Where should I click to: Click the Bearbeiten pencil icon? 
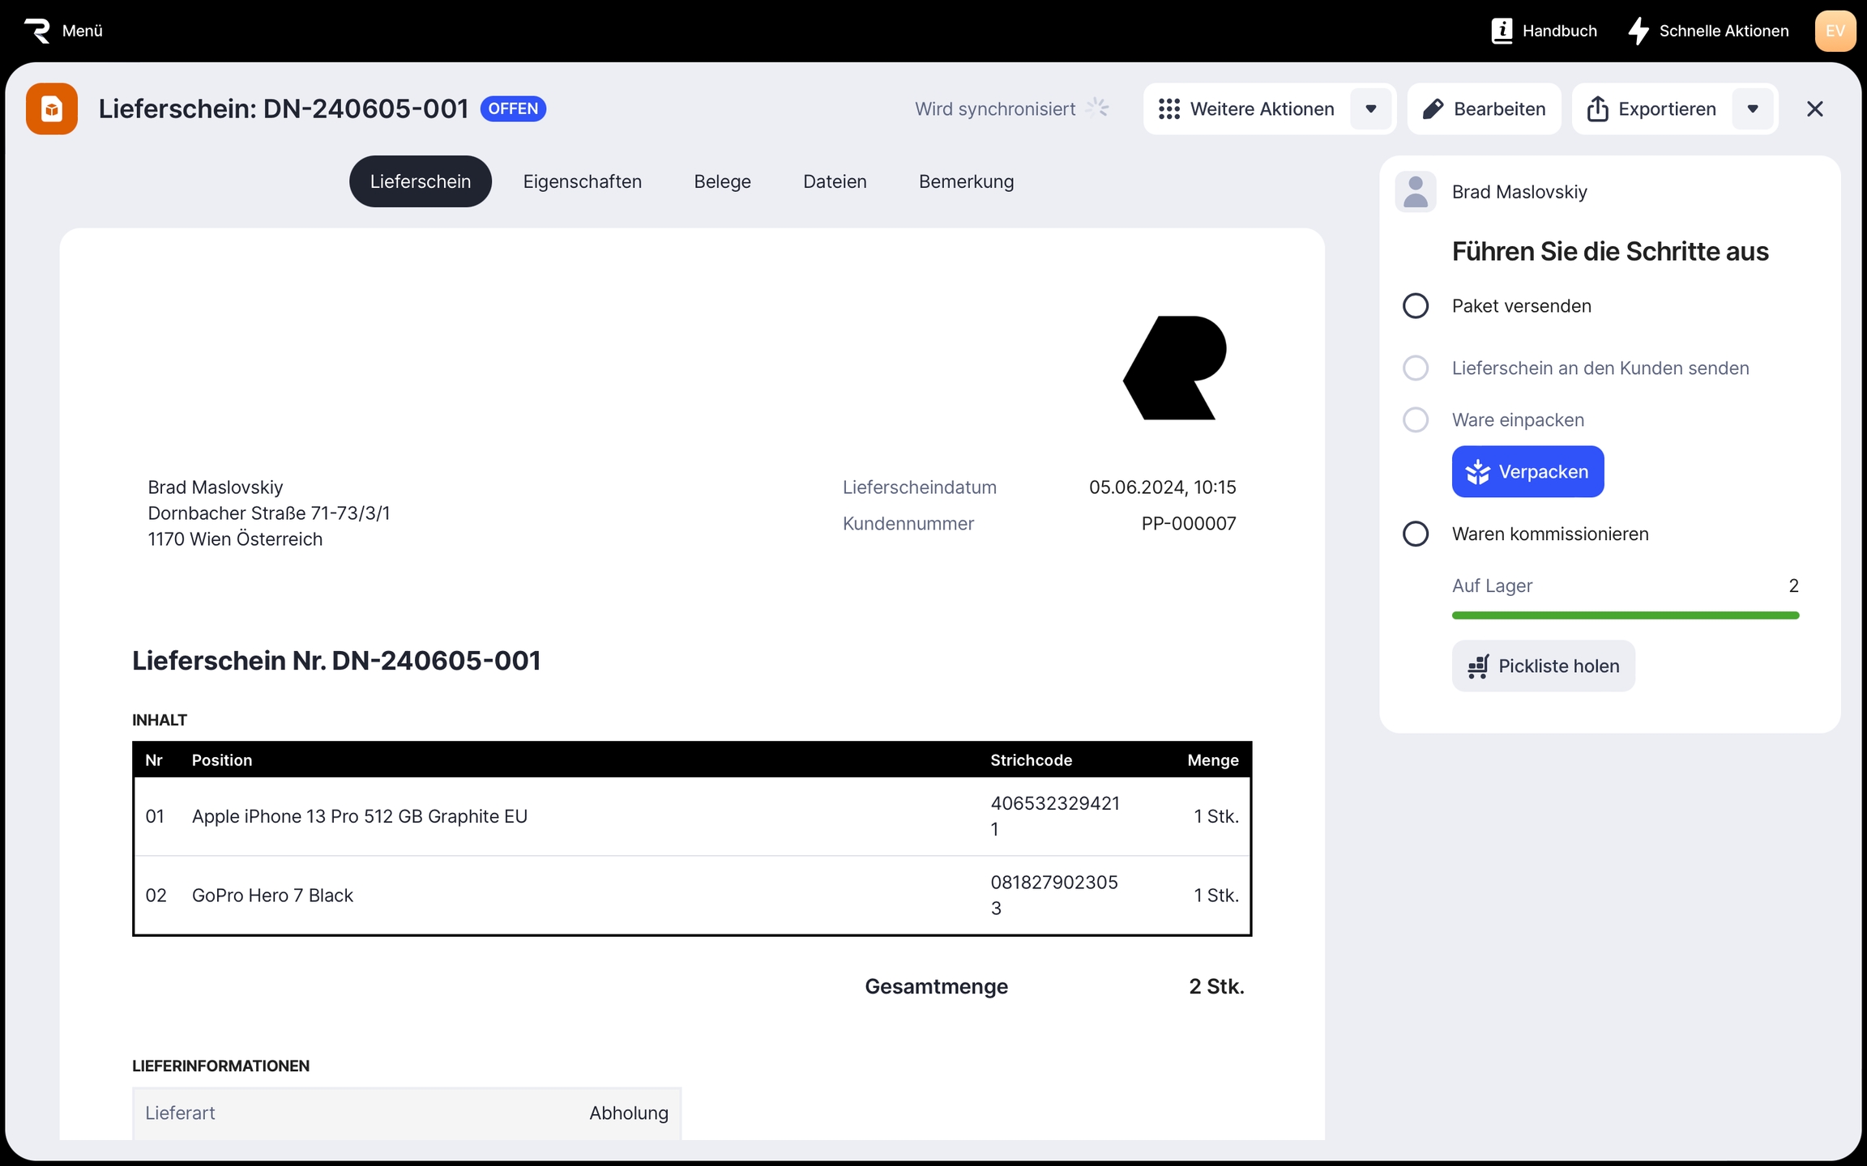pos(1433,109)
